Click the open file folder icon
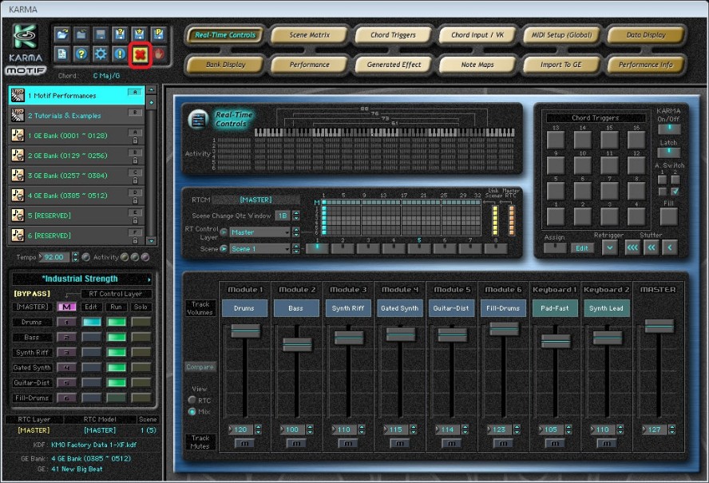Screen dimensions: 709x483 tap(62, 34)
